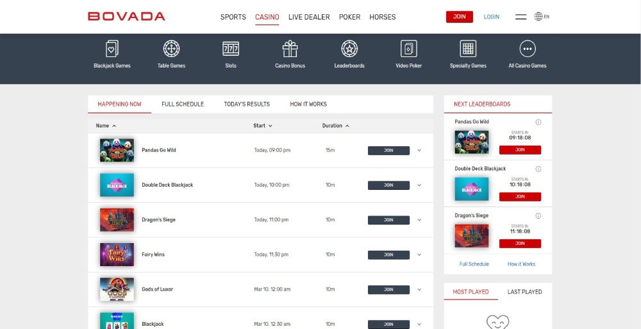Click the Login link
641x329 pixels.
pyautogui.click(x=492, y=17)
